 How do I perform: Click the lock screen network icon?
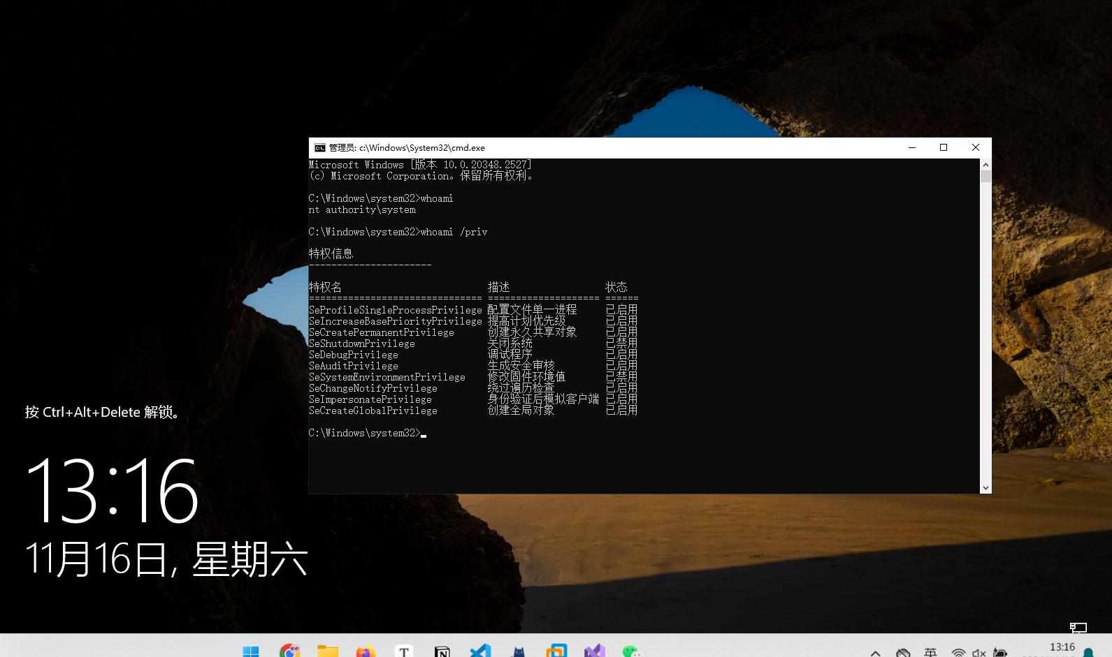[x=1078, y=628]
